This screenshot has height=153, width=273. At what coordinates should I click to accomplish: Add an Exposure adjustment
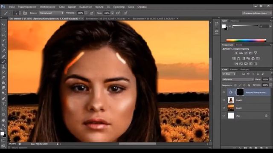(x=251, y=53)
